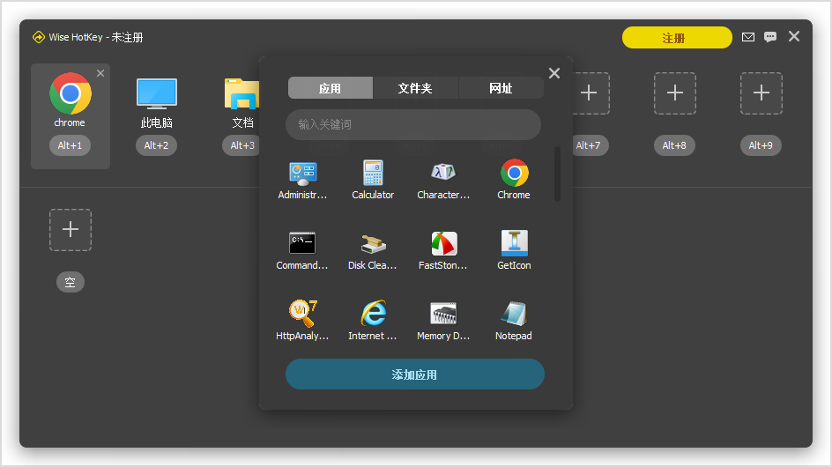The height and width of the screenshot is (467, 832).
Task: Select Chrome in the app list
Action: [514, 173]
